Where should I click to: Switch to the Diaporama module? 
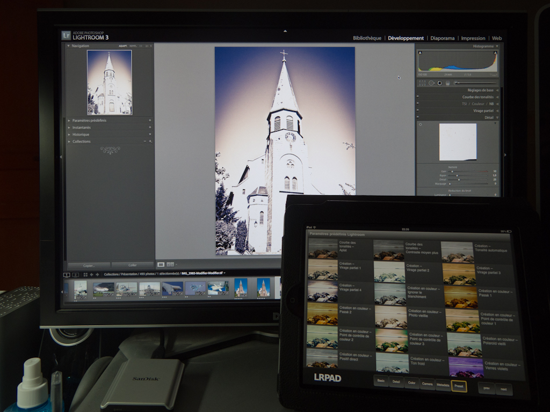[443, 38]
